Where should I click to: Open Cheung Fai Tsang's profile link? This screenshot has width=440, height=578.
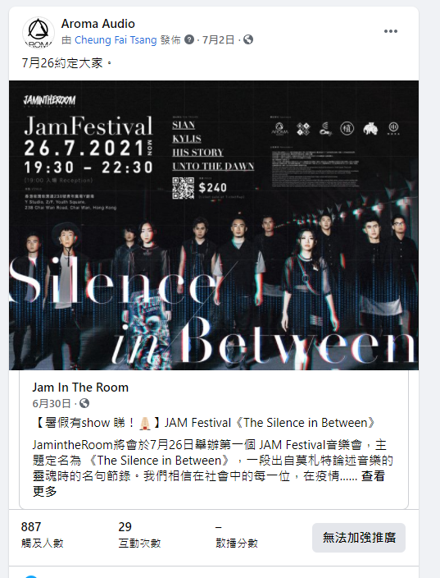coord(116,39)
